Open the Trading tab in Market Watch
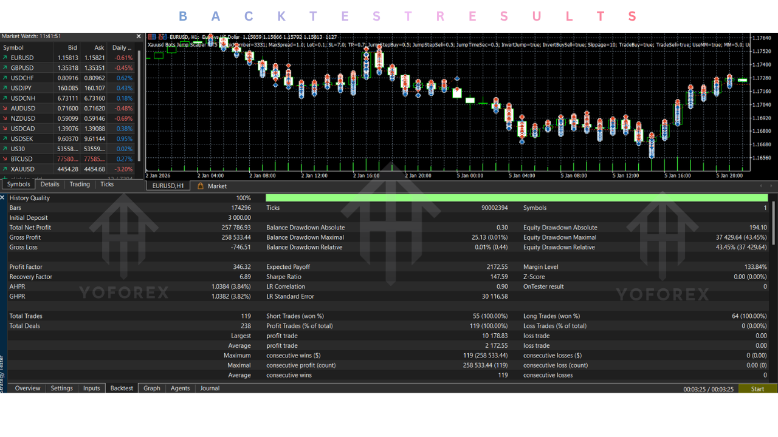This screenshot has height=437, width=778. pyautogui.click(x=80, y=185)
